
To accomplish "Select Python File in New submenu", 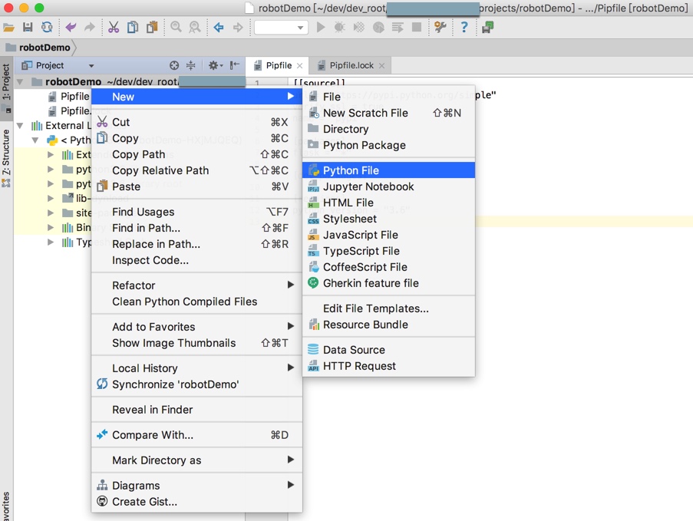I will (x=388, y=170).
